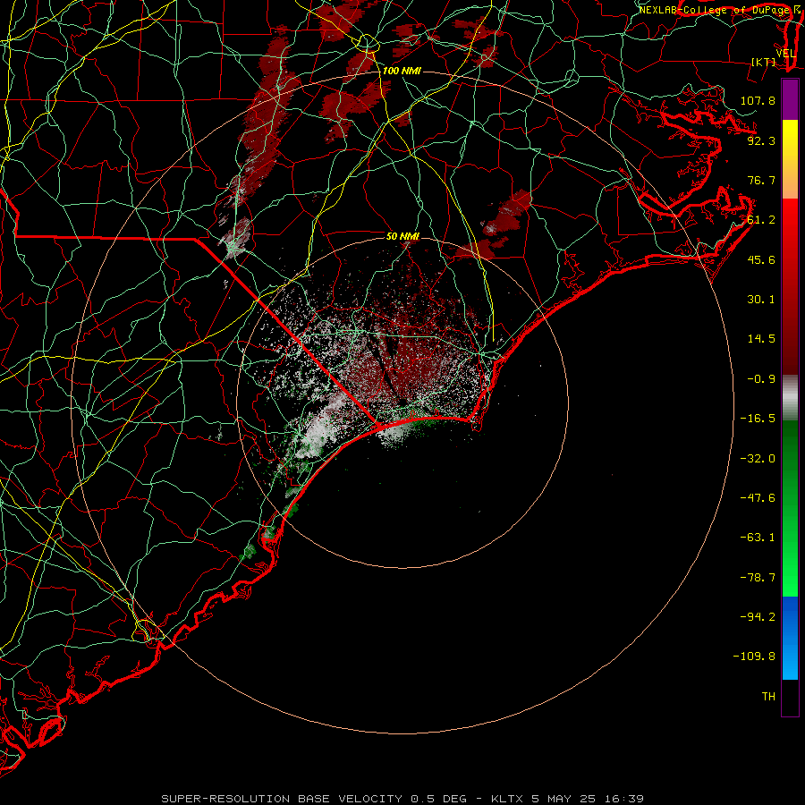The height and width of the screenshot is (805, 805).
Task: Click the VEL legend title
Action: [x=785, y=54]
